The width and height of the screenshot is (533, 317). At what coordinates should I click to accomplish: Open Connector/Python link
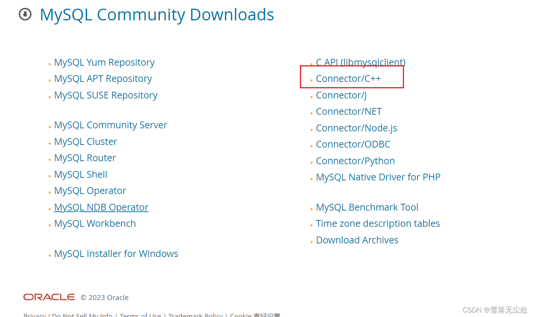point(355,161)
